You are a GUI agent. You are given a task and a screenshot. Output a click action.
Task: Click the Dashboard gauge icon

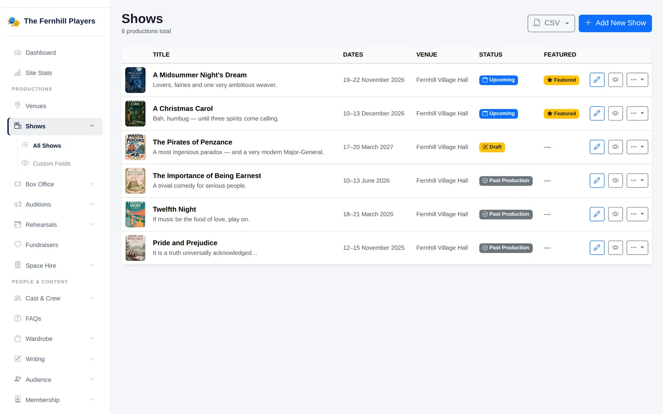coord(18,53)
